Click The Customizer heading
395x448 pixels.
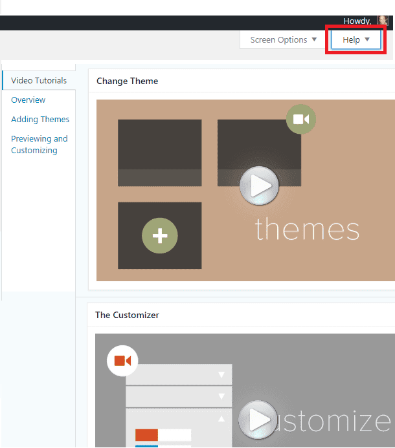128,315
